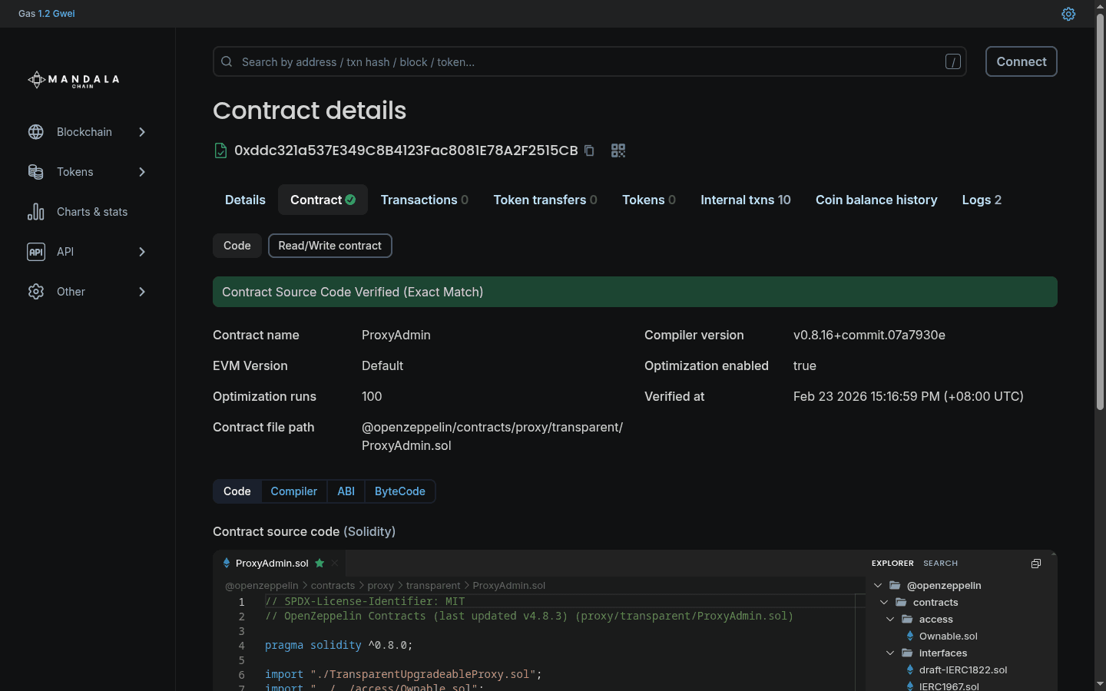Open the Transactions tab

[424, 200]
